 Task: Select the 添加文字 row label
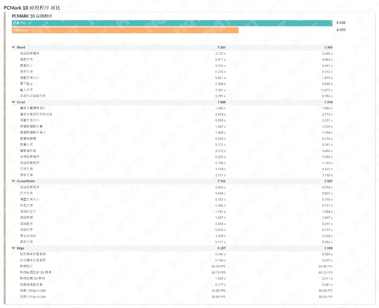pyautogui.click(x=26, y=230)
